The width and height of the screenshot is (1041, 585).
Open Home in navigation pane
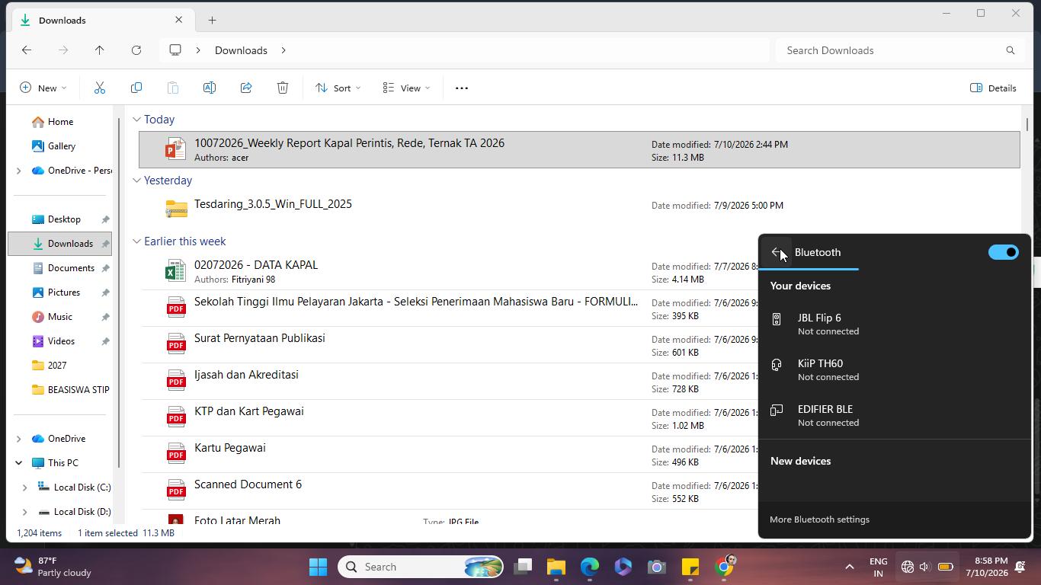[x=61, y=122]
